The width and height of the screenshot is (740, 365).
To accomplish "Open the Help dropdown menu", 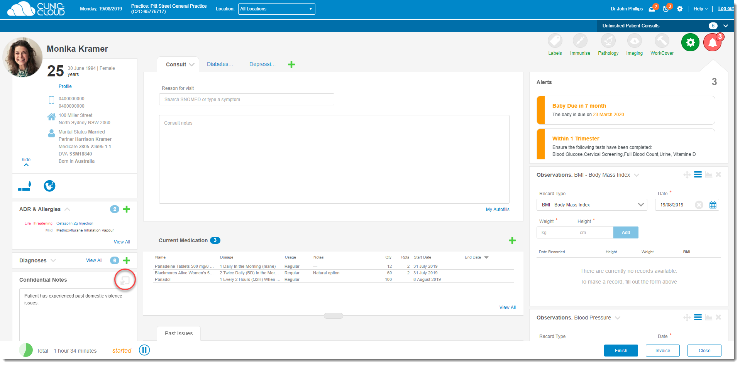I will click(700, 9).
